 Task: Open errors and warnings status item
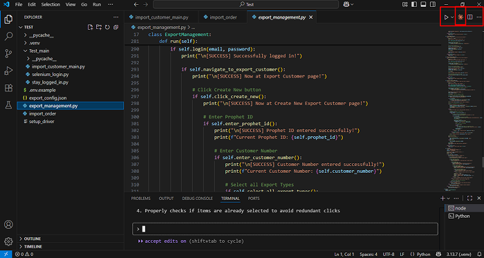(x=24, y=255)
